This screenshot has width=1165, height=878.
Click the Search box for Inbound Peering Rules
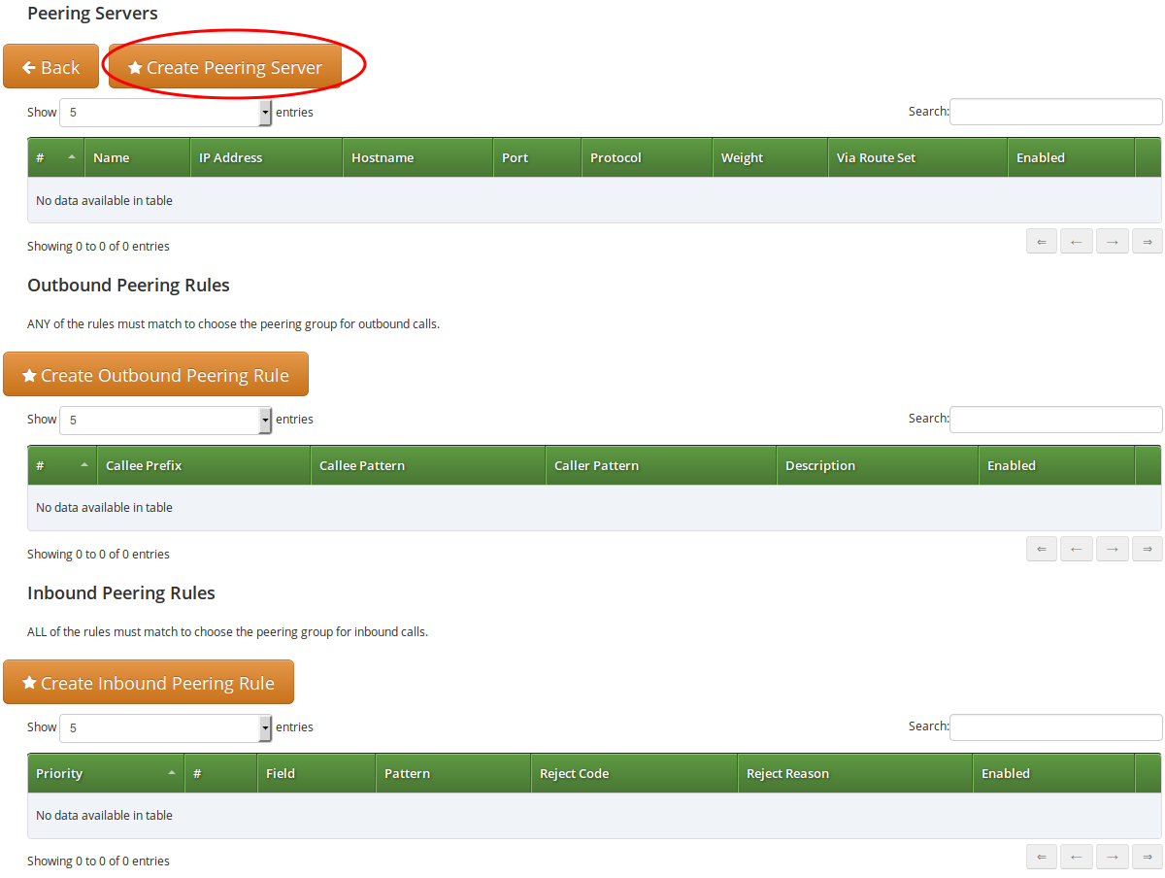click(x=1055, y=726)
